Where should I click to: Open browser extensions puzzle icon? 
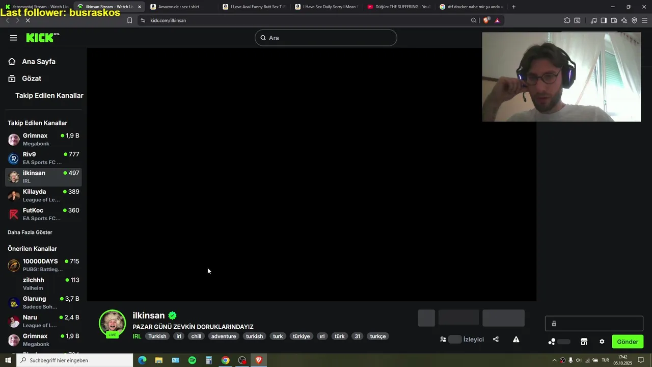click(567, 20)
